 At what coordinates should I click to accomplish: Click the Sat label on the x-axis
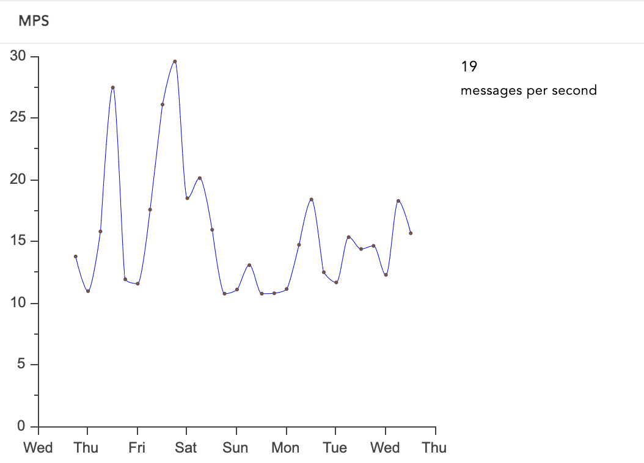tap(186, 448)
